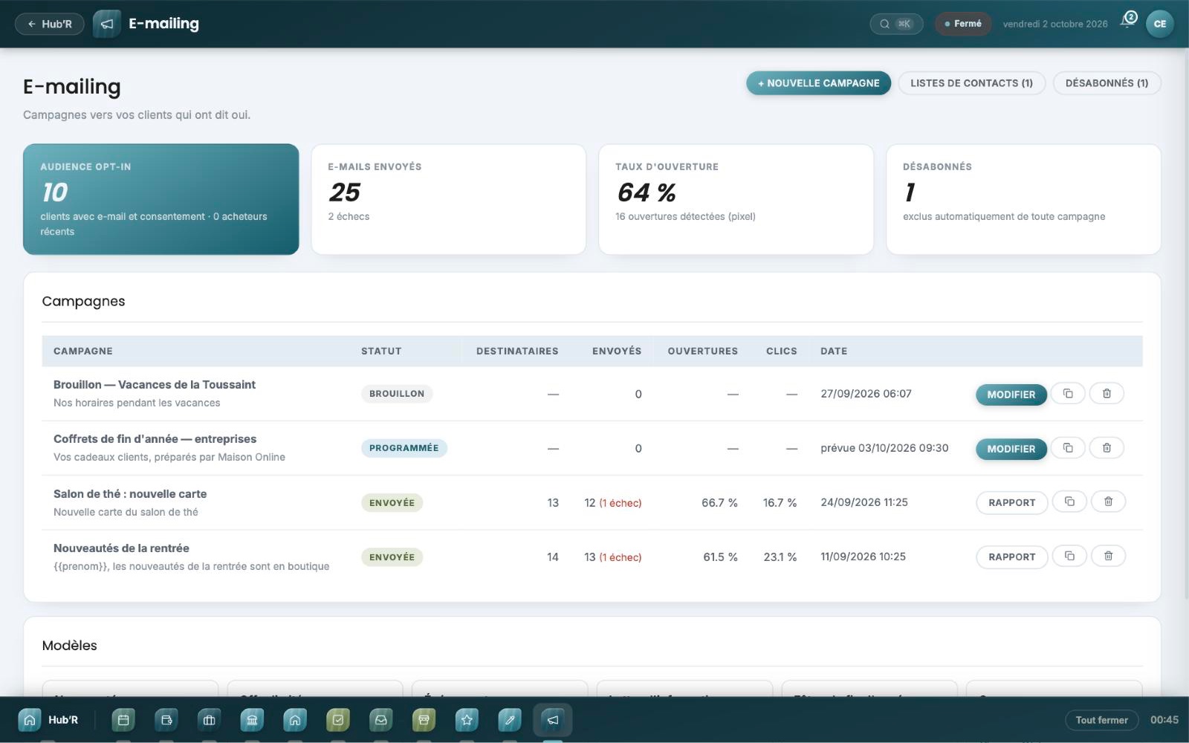1189x743 pixels.
Task: Open the campaign Nouveautés de la rentrée
Action: pos(121,548)
